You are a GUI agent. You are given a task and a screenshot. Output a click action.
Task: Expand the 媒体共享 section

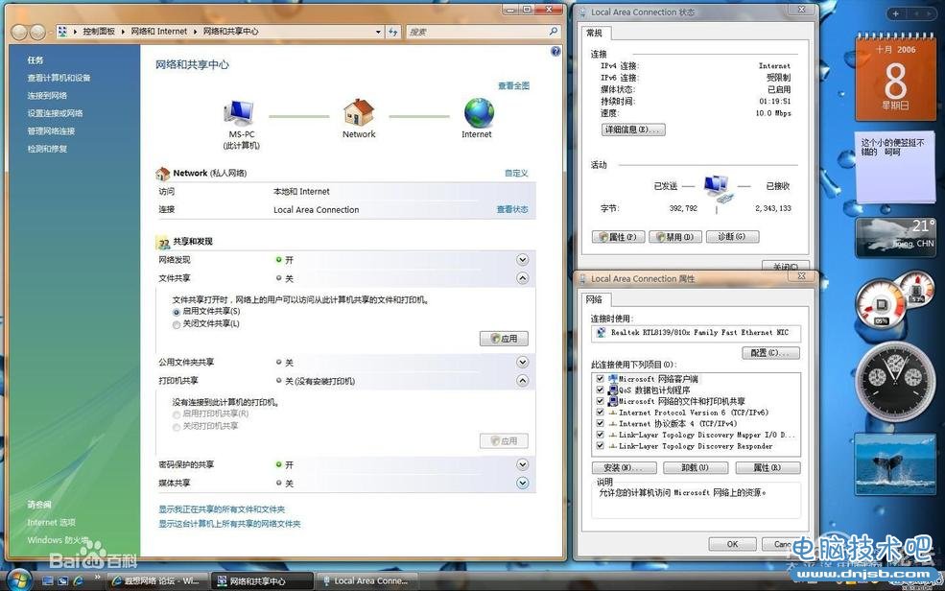(523, 483)
